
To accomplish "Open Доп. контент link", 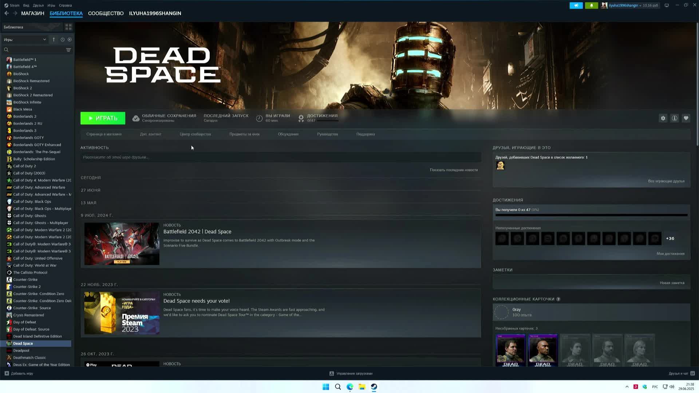I will [151, 134].
